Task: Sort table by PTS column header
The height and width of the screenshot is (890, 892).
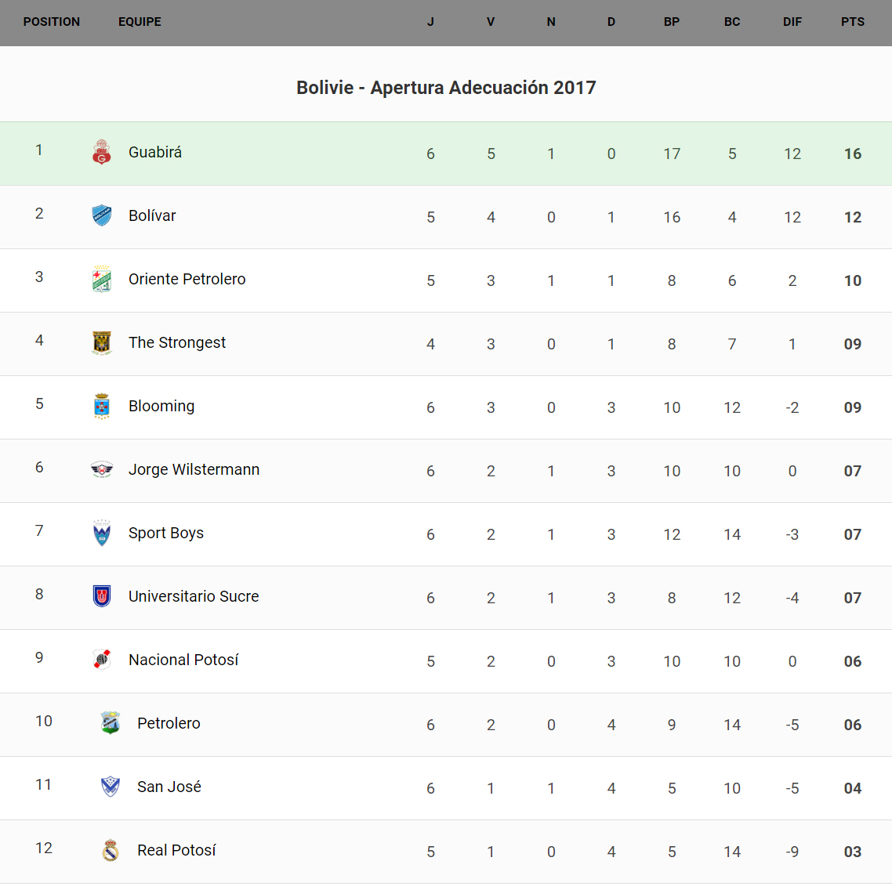Action: pos(853,22)
